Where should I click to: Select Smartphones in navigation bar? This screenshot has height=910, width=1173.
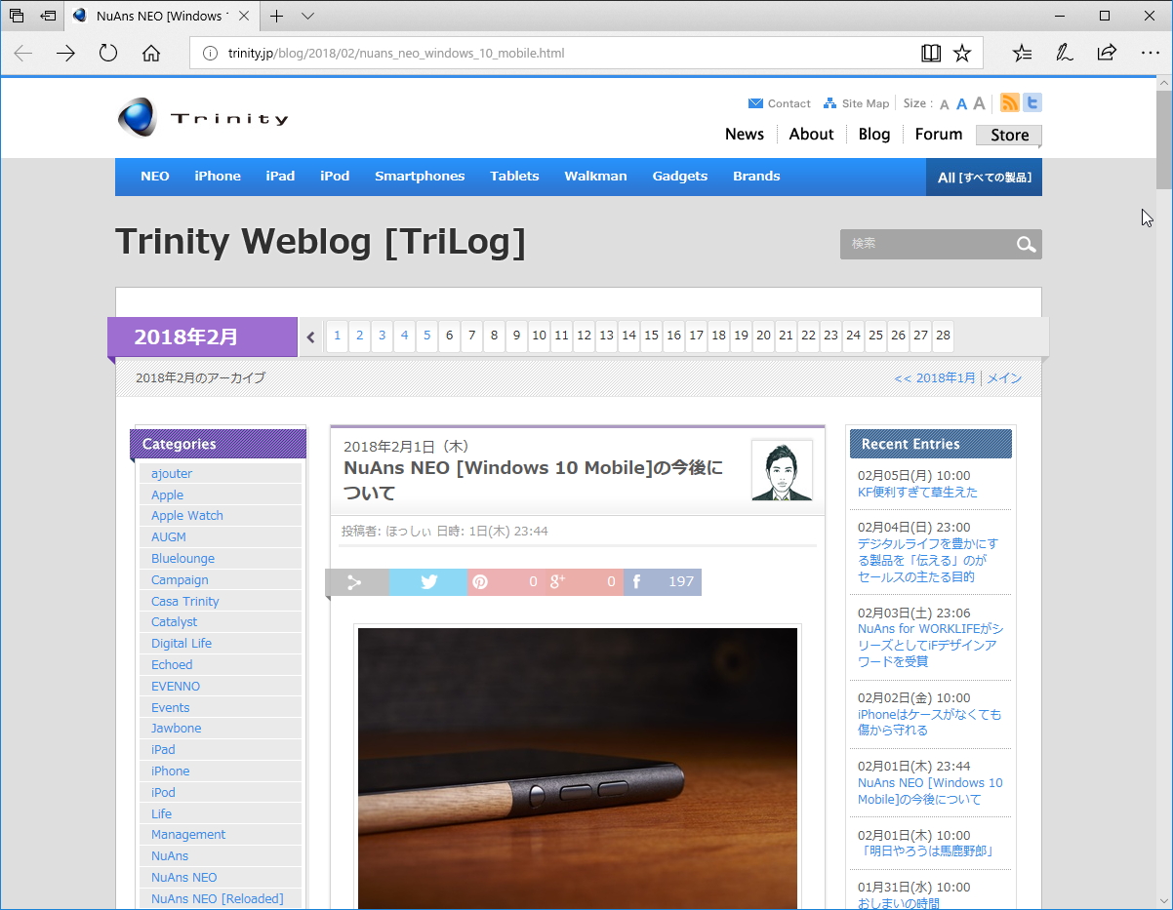coord(420,177)
